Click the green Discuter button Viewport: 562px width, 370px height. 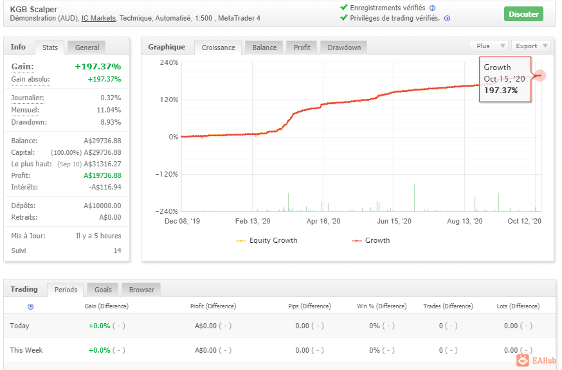523,14
